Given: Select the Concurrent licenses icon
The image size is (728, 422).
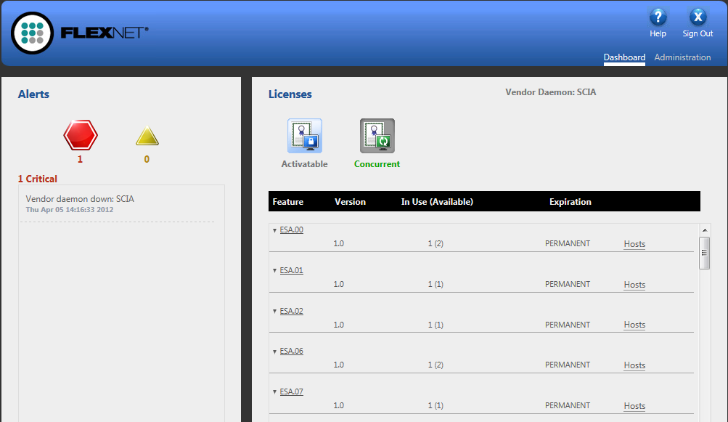Looking at the screenshot, I should click(377, 136).
